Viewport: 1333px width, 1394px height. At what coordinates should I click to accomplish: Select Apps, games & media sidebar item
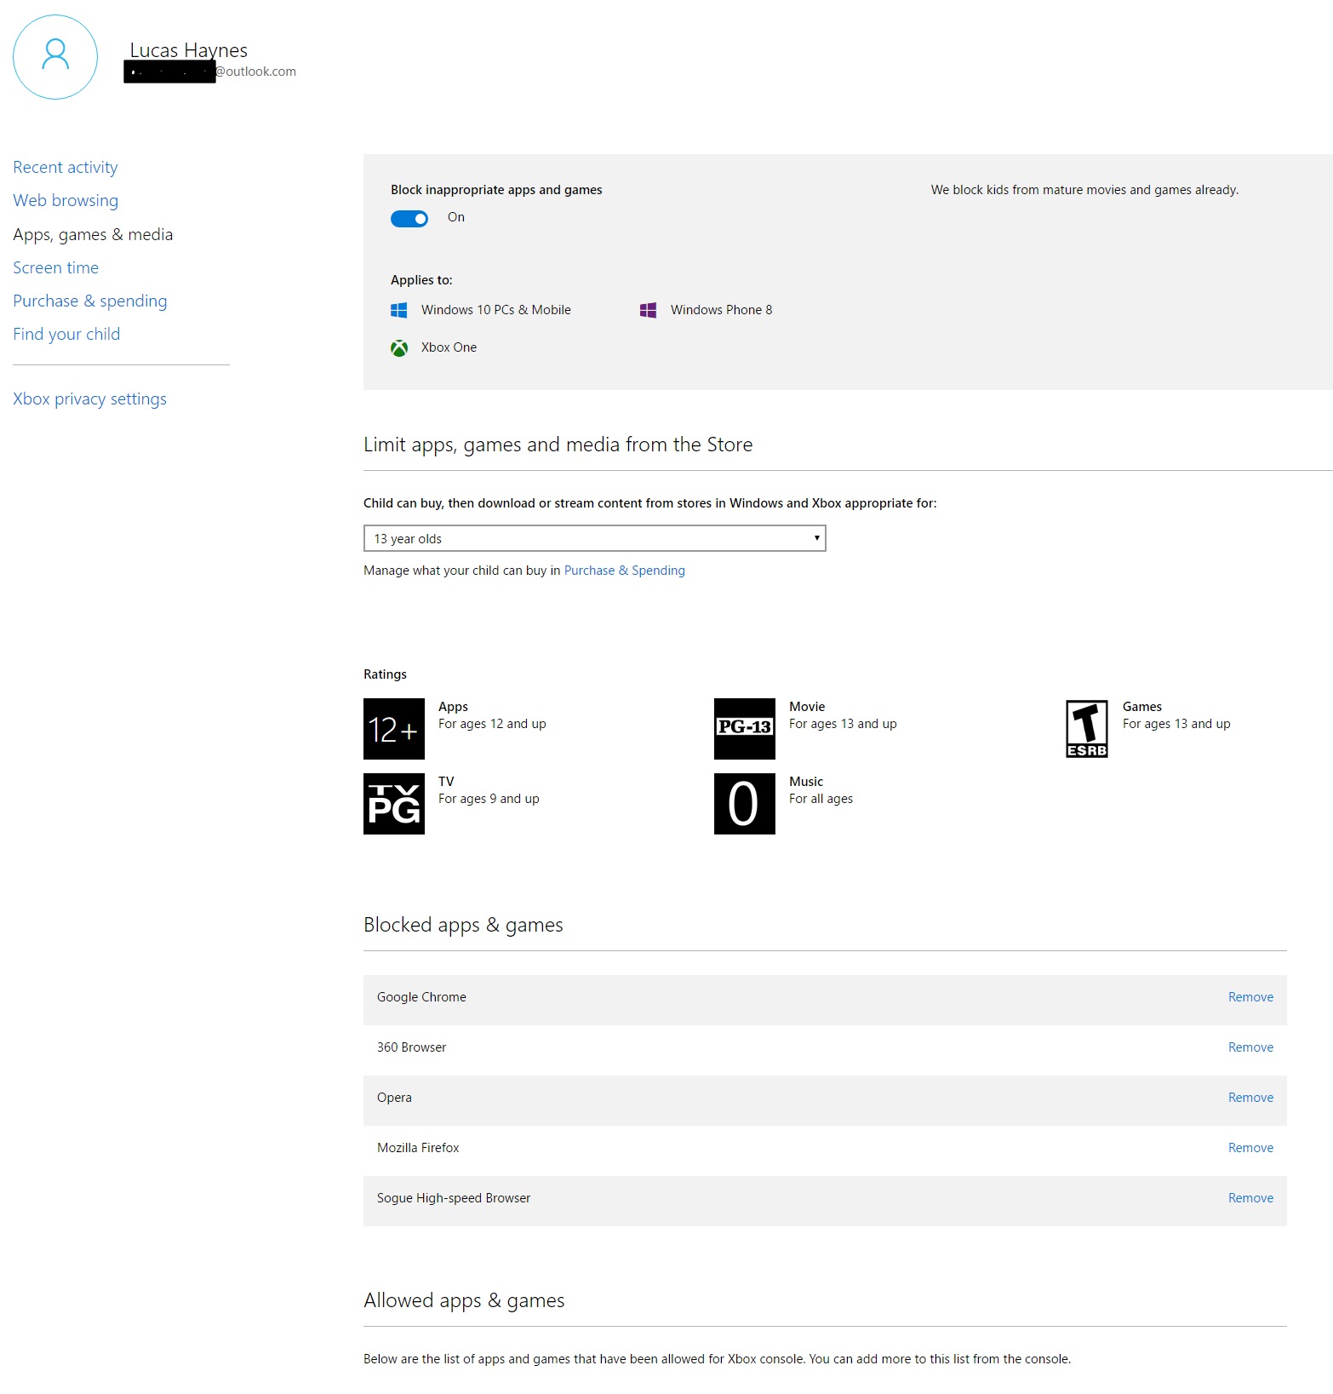point(93,234)
